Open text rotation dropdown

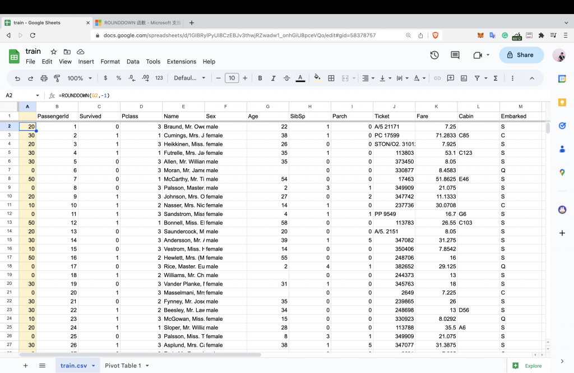419,78
